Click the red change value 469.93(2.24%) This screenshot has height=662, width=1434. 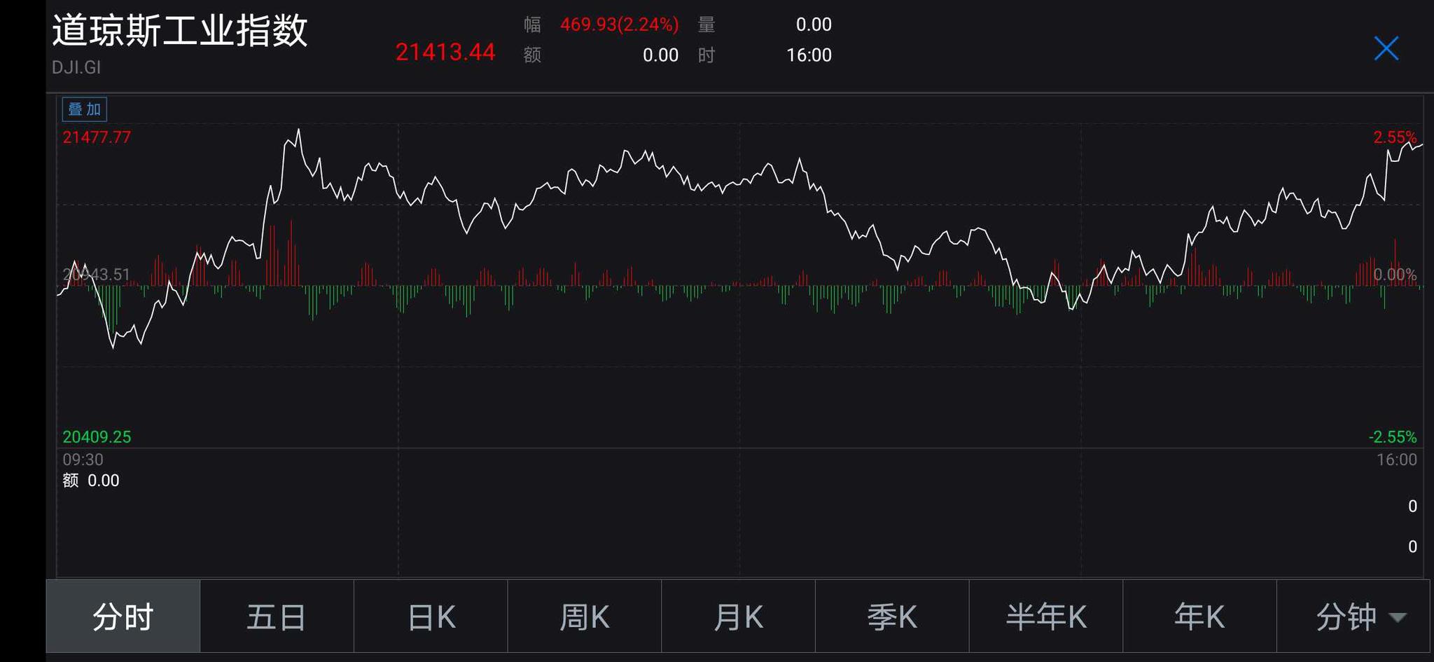[x=619, y=24]
